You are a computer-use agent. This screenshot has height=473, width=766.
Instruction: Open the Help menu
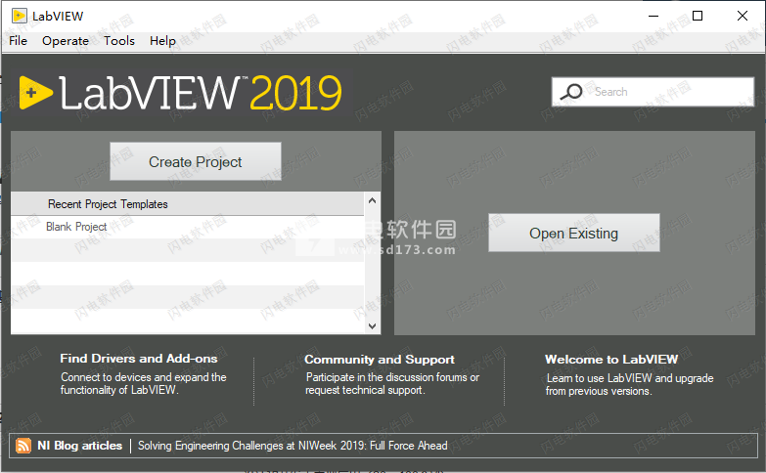point(162,40)
